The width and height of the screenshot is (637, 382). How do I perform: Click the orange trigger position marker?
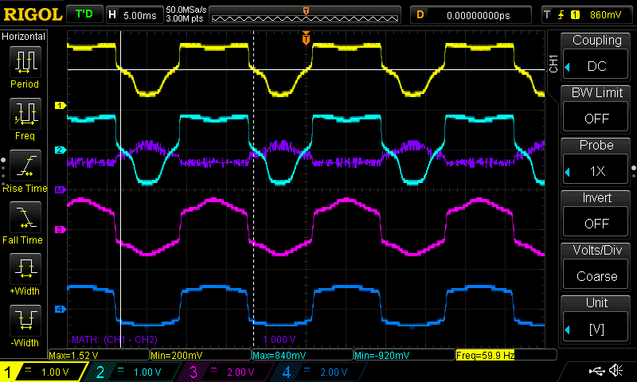[306, 37]
